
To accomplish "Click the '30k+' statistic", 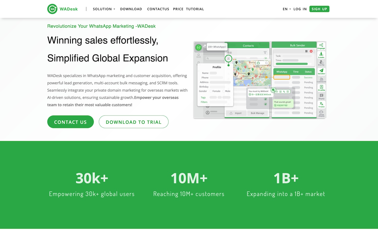I will pyautogui.click(x=92, y=178).
